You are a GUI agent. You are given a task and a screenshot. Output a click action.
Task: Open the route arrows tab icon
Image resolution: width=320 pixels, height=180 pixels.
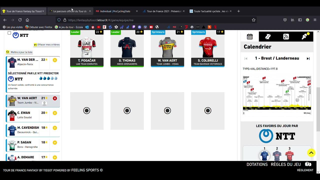pos(268,37)
